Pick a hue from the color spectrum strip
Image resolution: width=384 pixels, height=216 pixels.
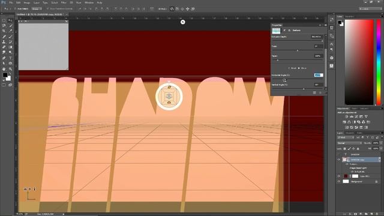pyautogui.click(x=379, y=62)
